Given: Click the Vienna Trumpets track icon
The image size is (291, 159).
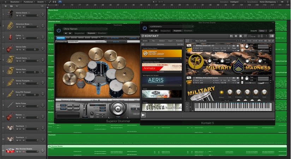Looking at the screenshot, I should coord(10,82).
